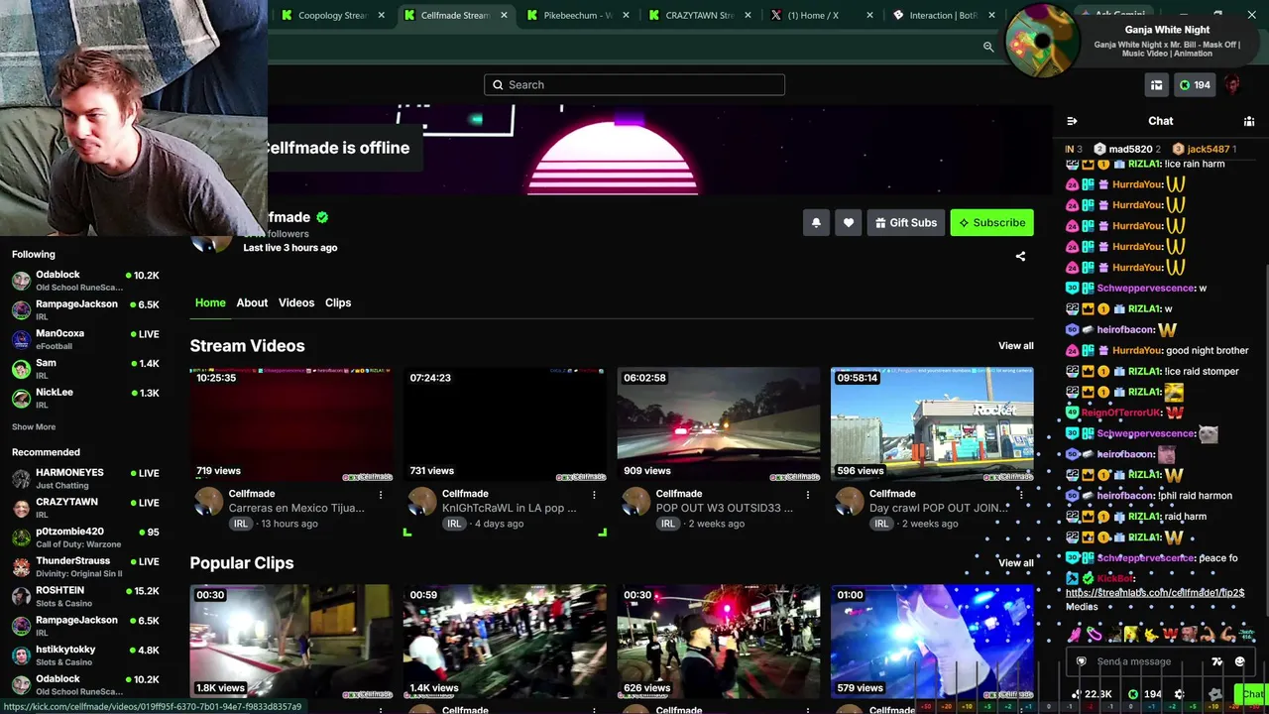The image size is (1269, 714).
Task: Open ROSHTEIN channel in Recommended
Action: point(85,596)
